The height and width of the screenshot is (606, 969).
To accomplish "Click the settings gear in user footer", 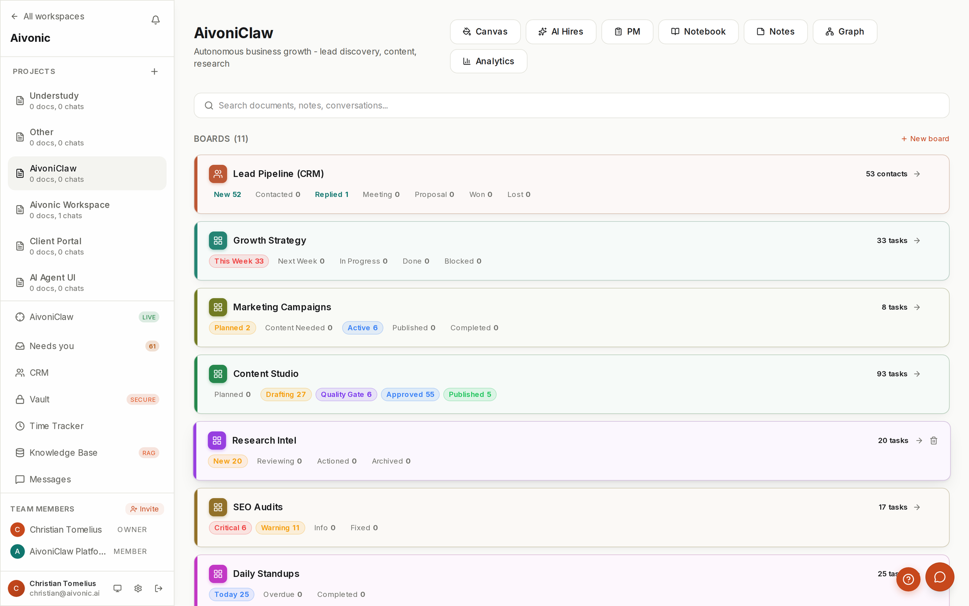I will click(x=138, y=588).
